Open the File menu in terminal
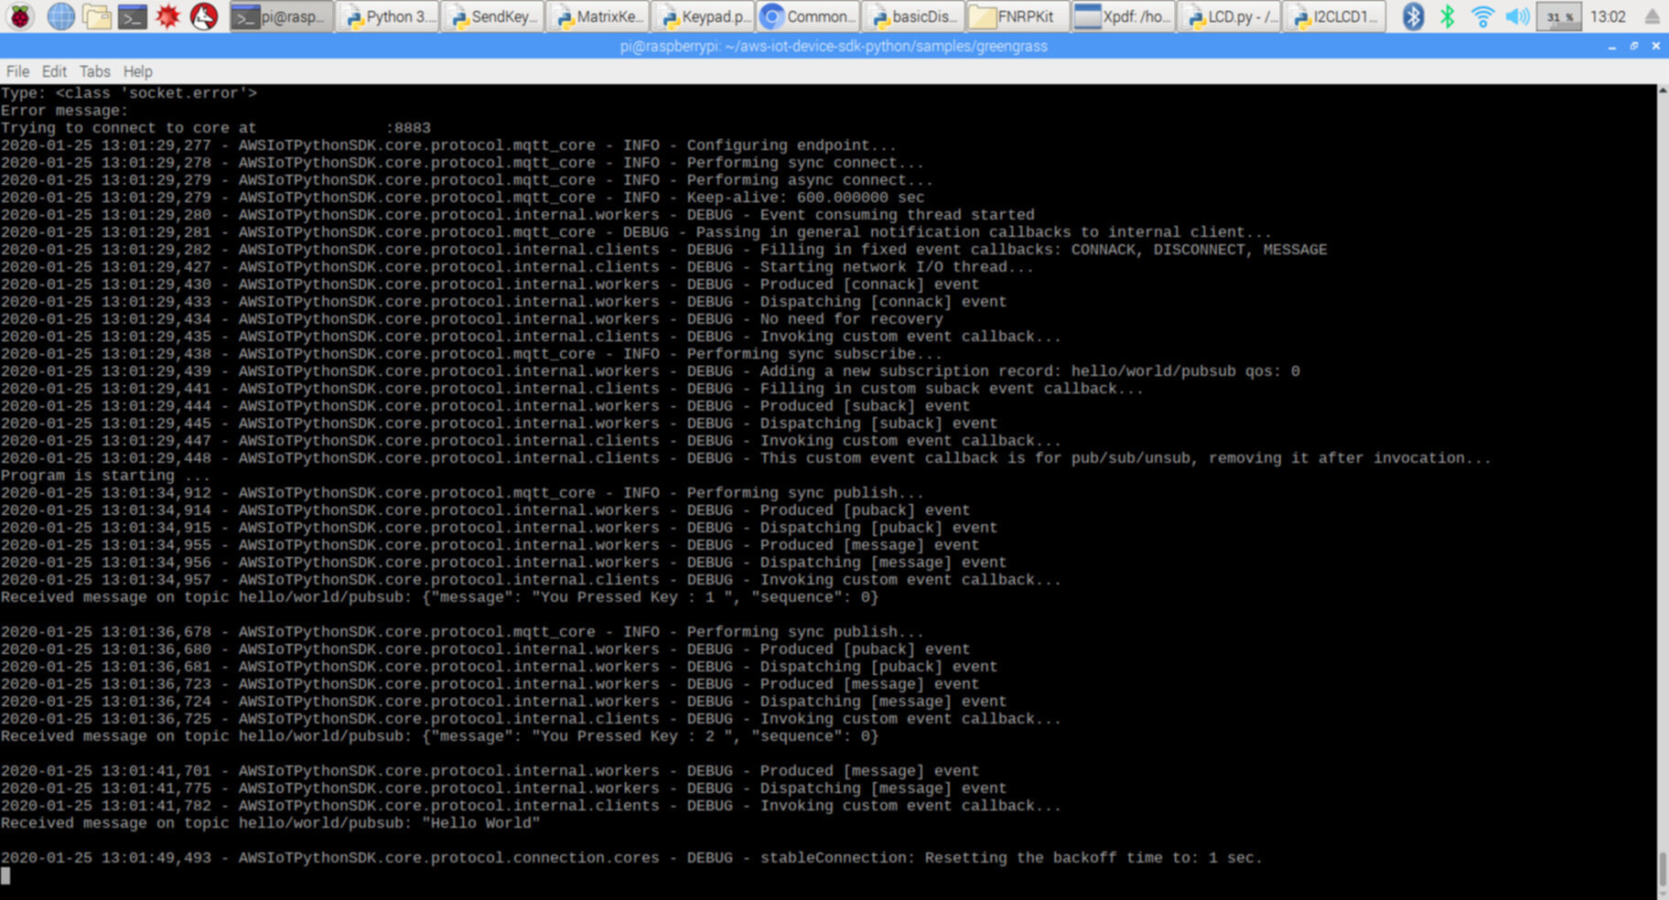 (17, 71)
